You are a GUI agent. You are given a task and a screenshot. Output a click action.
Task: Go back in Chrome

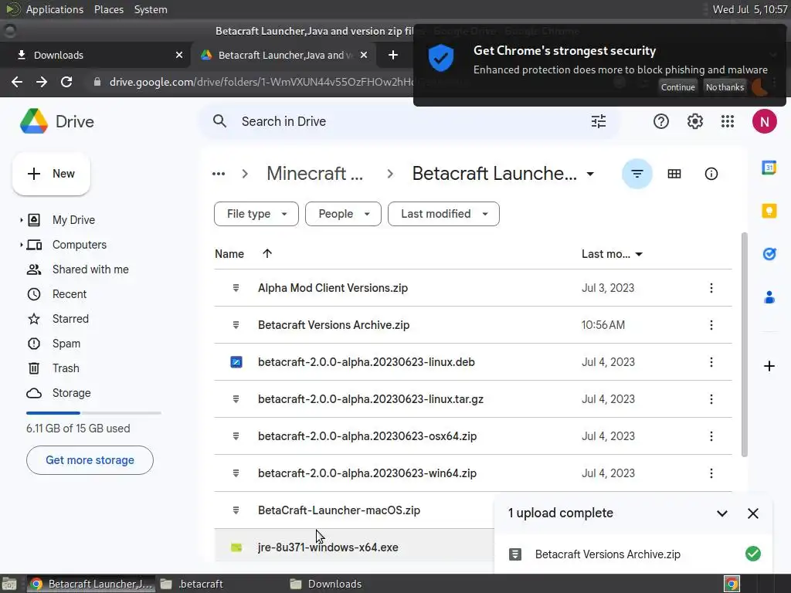point(17,82)
